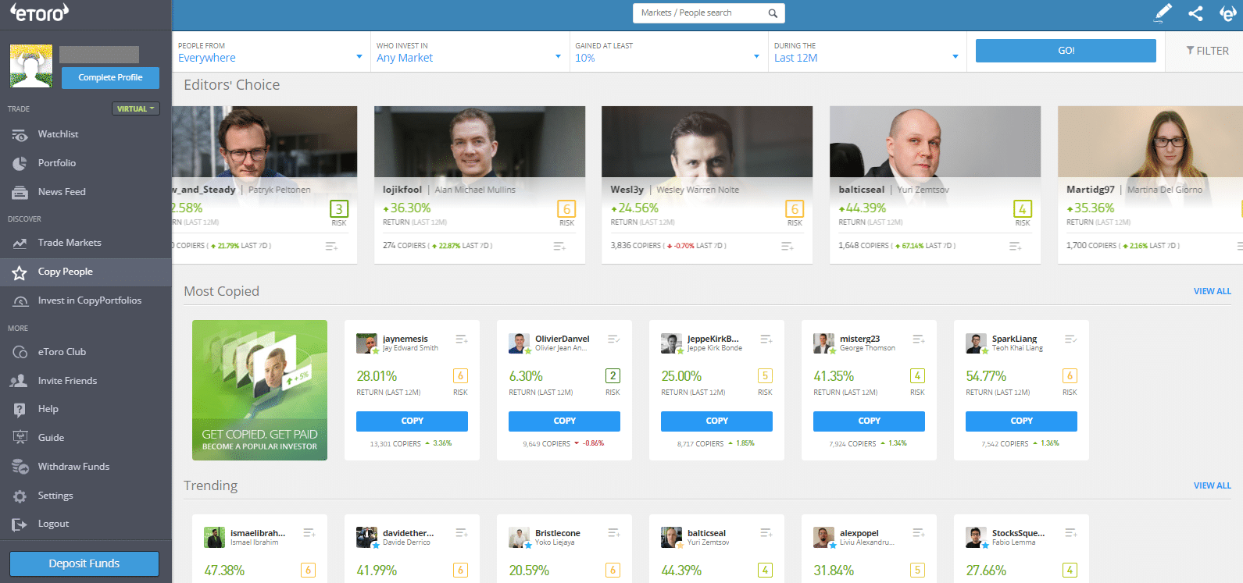Viewport: 1243px width, 583px height.
Task: Click the eToro icon at the header's right end
Action: 1227,12
